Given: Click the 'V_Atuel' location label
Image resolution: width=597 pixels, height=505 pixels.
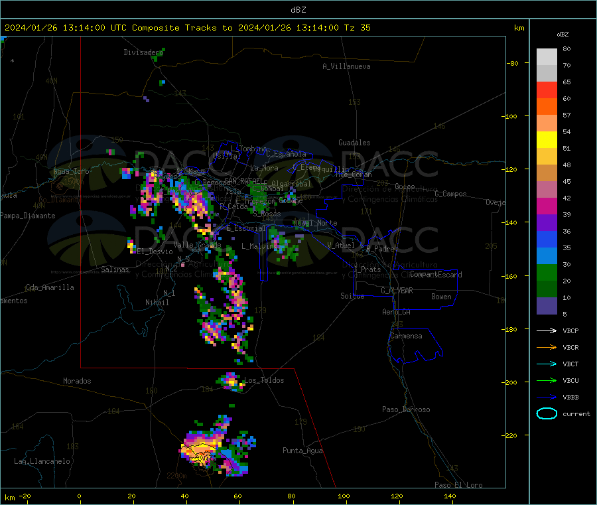Looking at the screenshot, I should [341, 246].
